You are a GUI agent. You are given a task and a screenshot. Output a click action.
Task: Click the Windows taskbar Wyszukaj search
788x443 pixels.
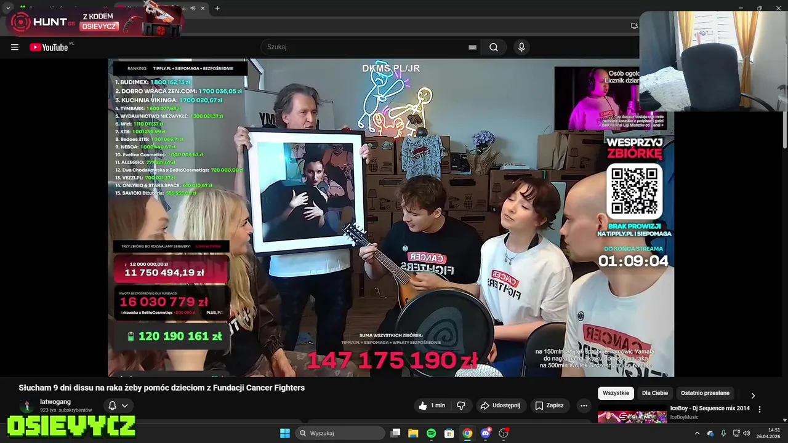[x=340, y=433]
